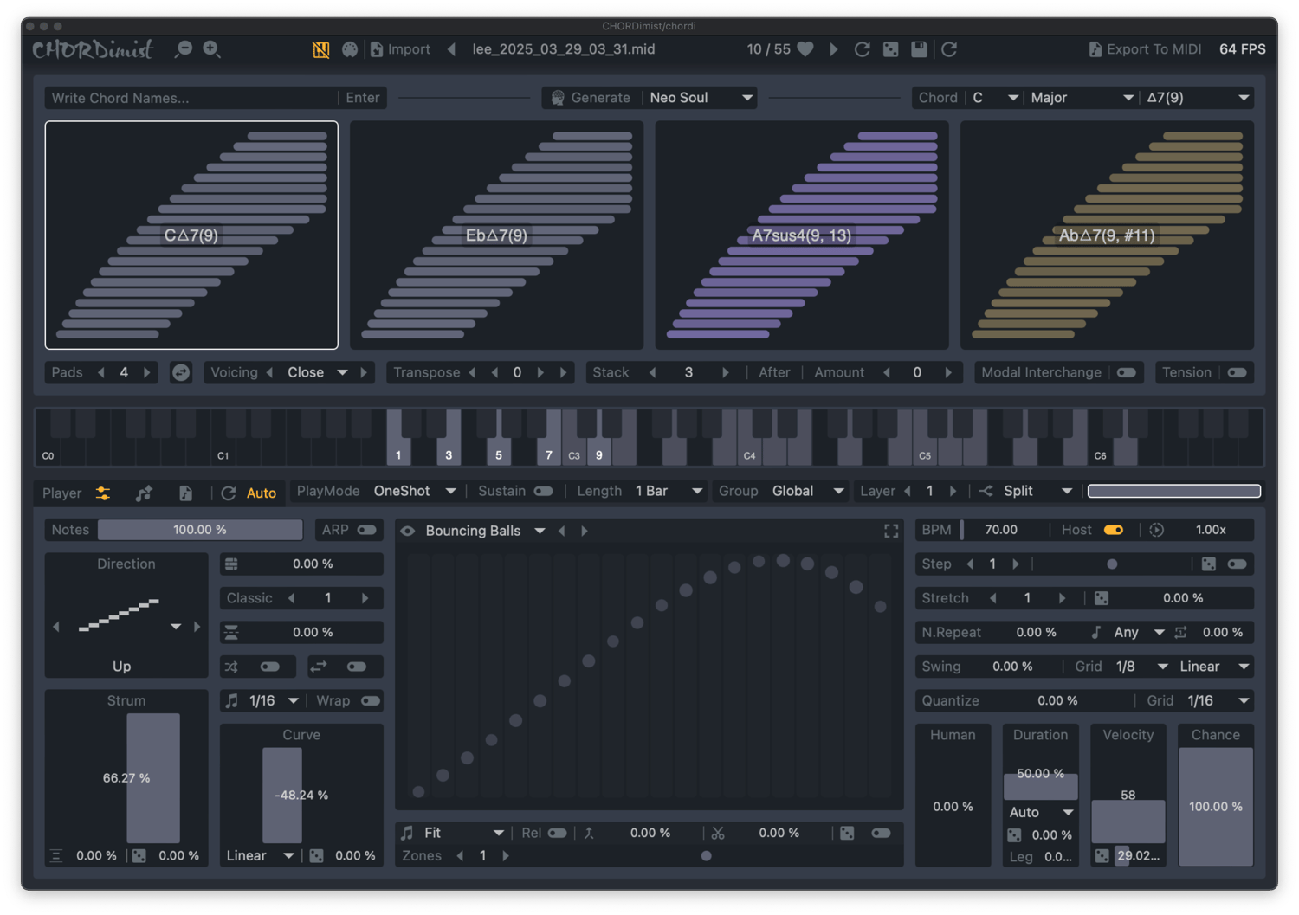Click the Generate button
Screen dimensions: 1299x915
(x=591, y=98)
